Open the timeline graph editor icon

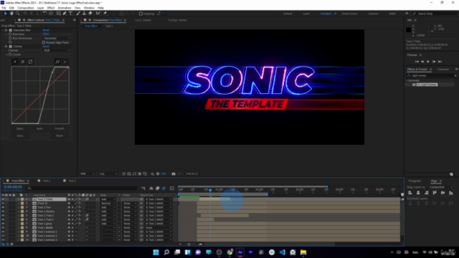click(x=172, y=188)
